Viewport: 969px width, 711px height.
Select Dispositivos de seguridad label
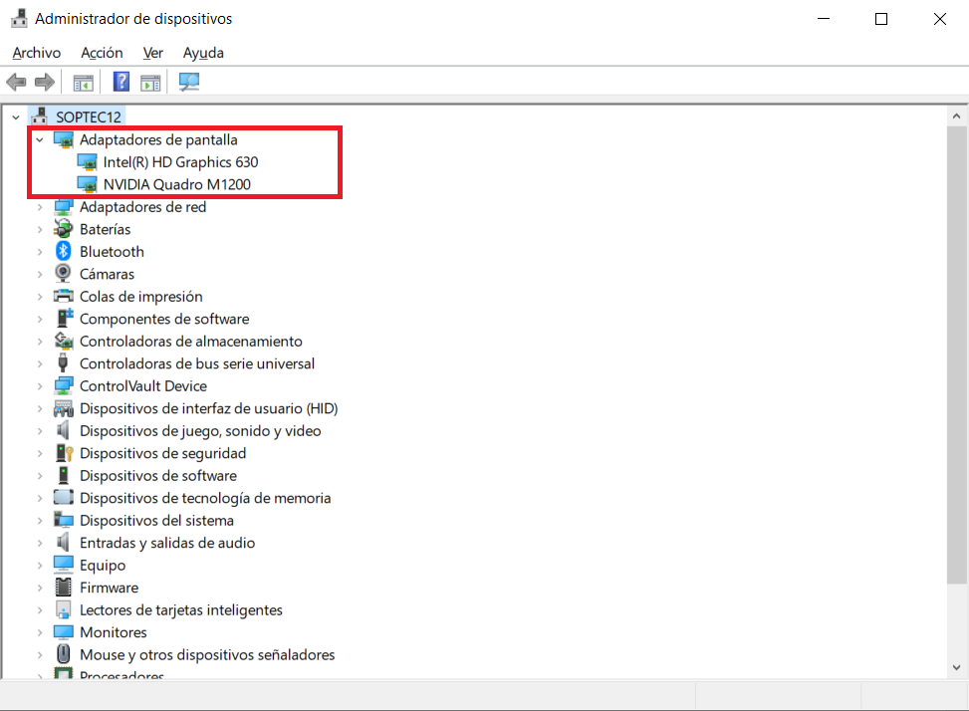[162, 453]
